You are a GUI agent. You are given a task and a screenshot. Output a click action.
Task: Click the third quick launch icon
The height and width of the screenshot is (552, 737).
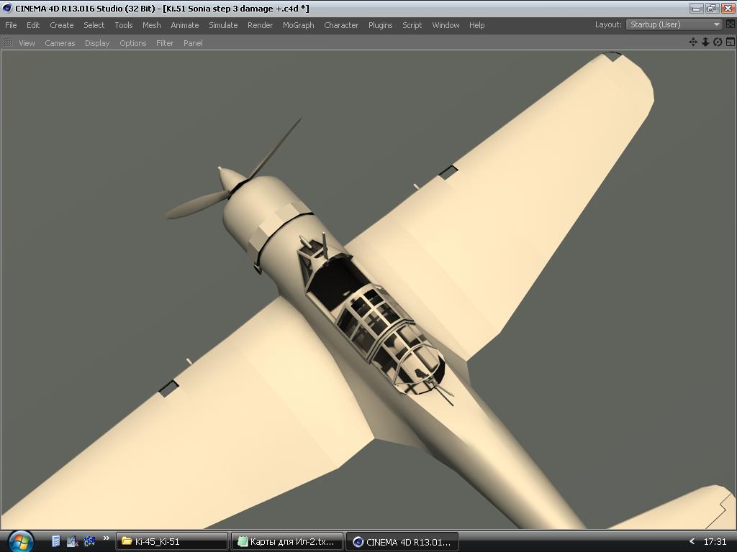click(x=89, y=541)
